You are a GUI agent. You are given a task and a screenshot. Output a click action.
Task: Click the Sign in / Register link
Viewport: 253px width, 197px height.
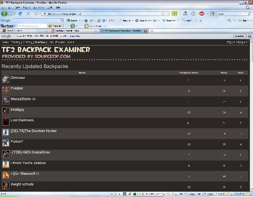(237, 42)
